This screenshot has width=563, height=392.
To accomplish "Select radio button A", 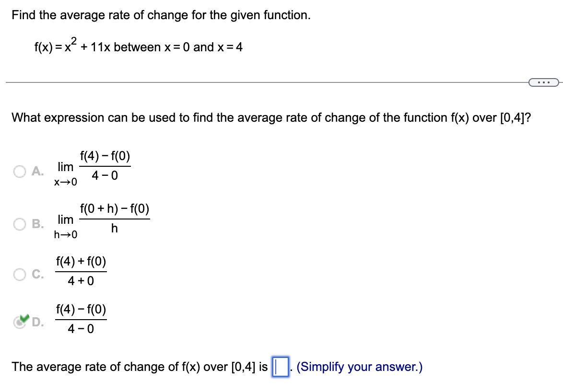I will (x=19, y=171).
